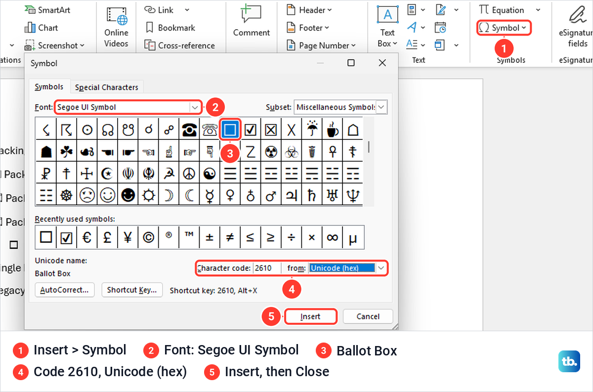Click the AutoCorrect... button

[x=65, y=290]
